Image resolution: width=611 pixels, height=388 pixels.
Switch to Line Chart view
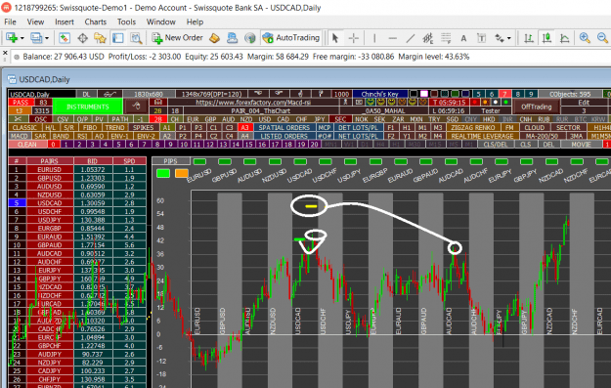[x=565, y=38]
